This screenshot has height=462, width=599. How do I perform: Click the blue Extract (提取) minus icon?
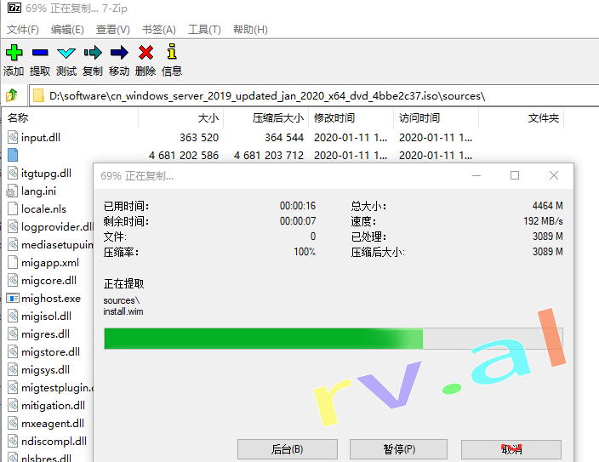pyautogui.click(x=40, y=53)
